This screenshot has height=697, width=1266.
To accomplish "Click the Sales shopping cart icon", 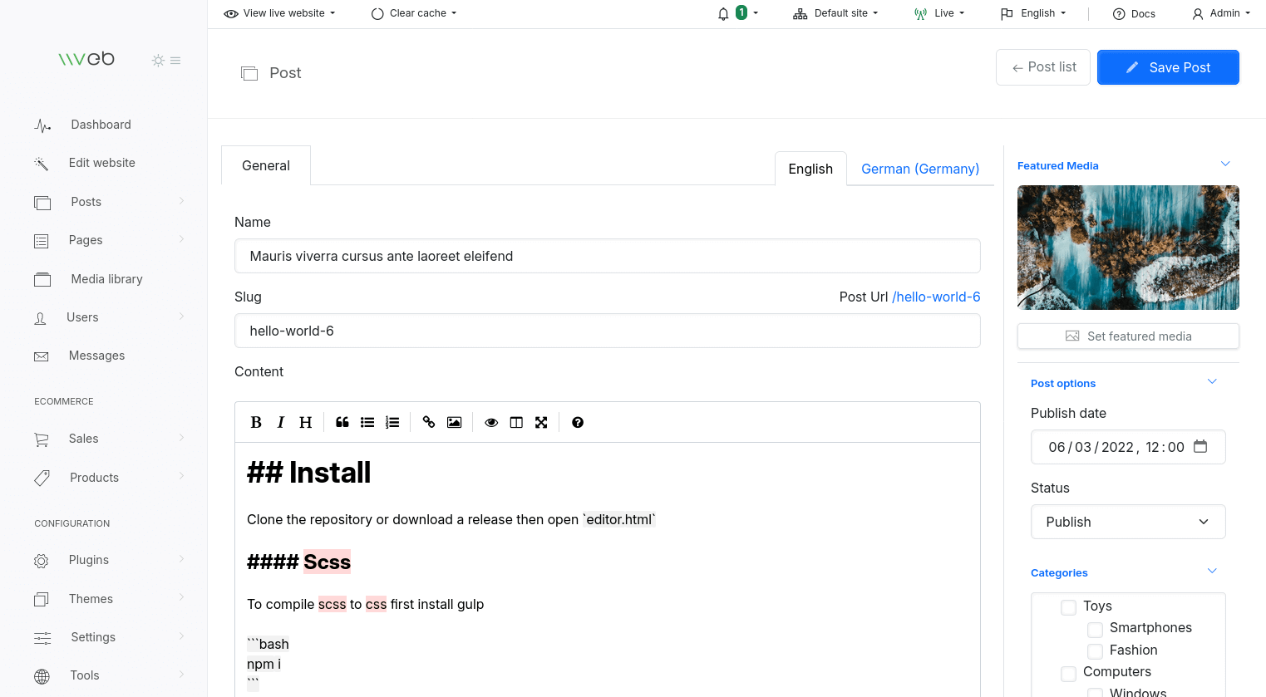I will coord(42,439).
